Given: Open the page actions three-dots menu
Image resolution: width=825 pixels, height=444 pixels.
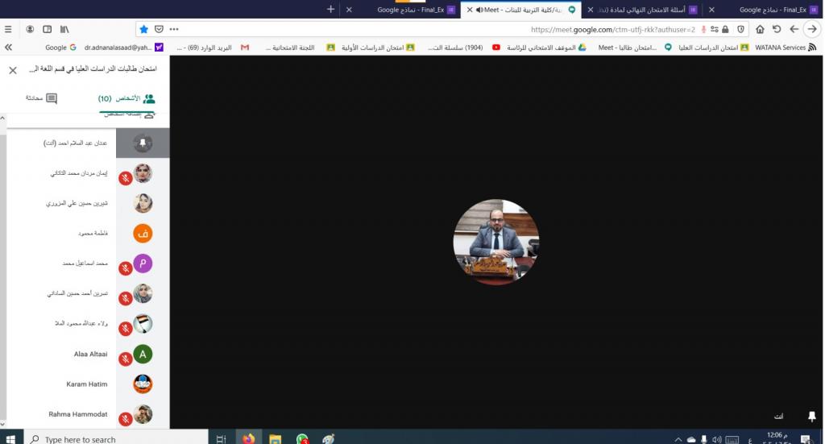Looking at the screenshot, I should tap(174, 29).
